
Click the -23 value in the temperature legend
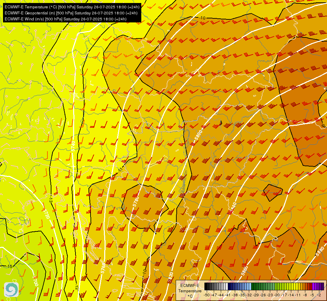[270, 295]
